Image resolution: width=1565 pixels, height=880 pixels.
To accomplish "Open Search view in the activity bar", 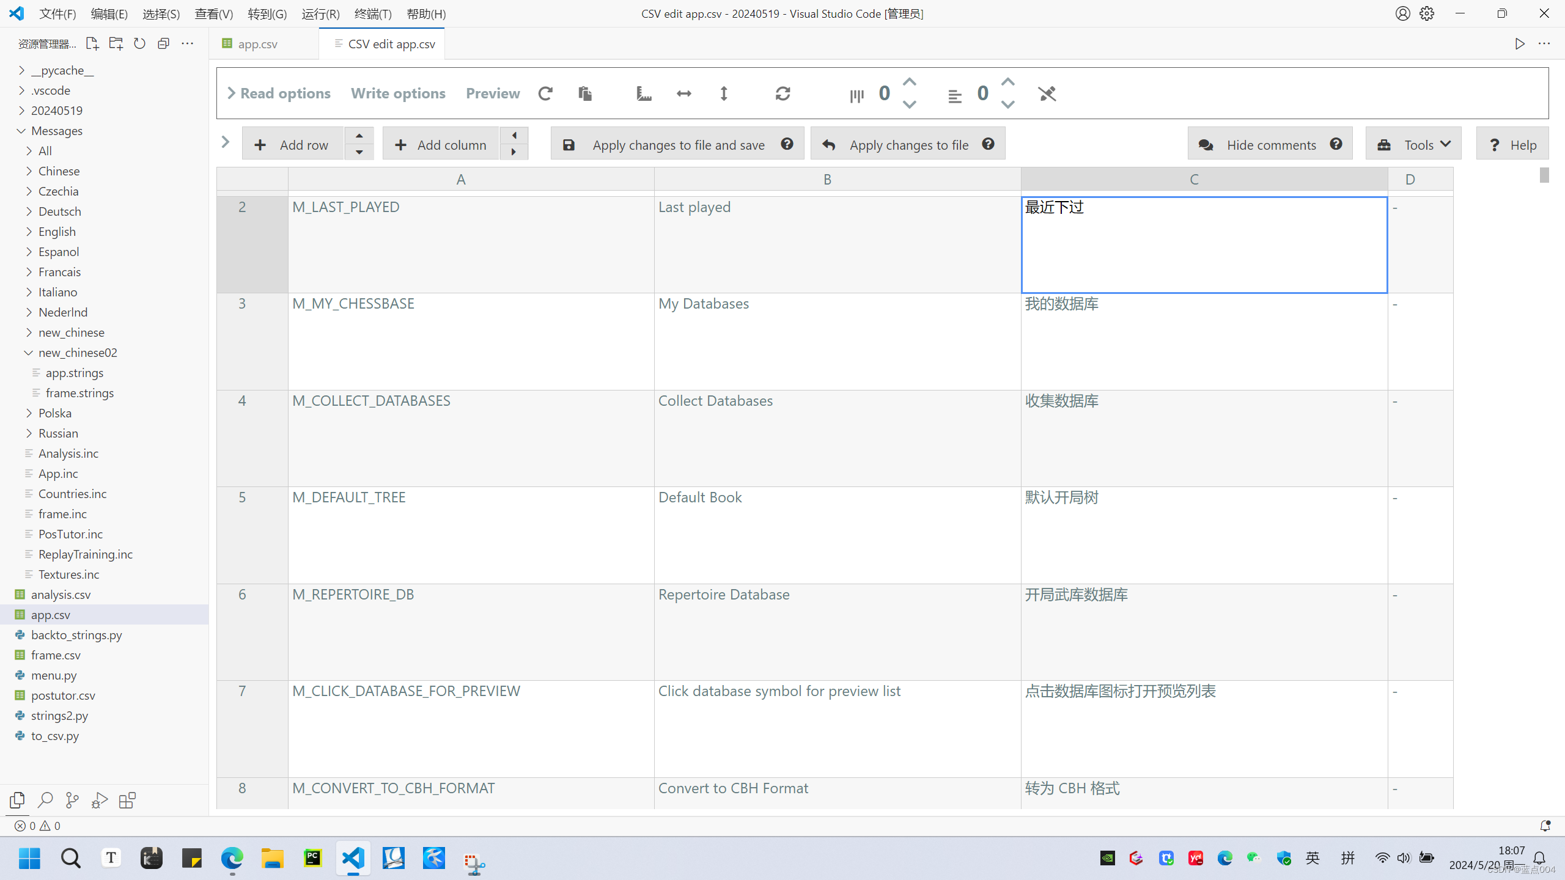I will [45, 800].
